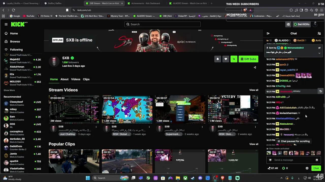Collapse the chat panel with arrow icon

click(x=268, y=33)
